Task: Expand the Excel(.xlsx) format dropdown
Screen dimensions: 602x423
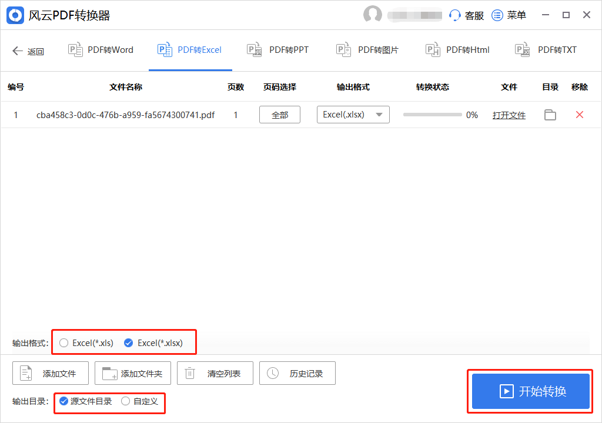Action: tap(353, 115)
